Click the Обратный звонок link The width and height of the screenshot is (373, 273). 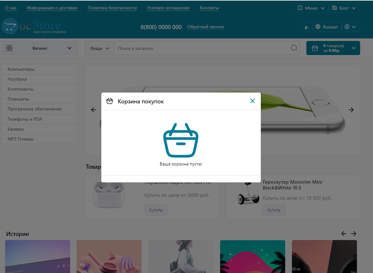tap(205, 27)
